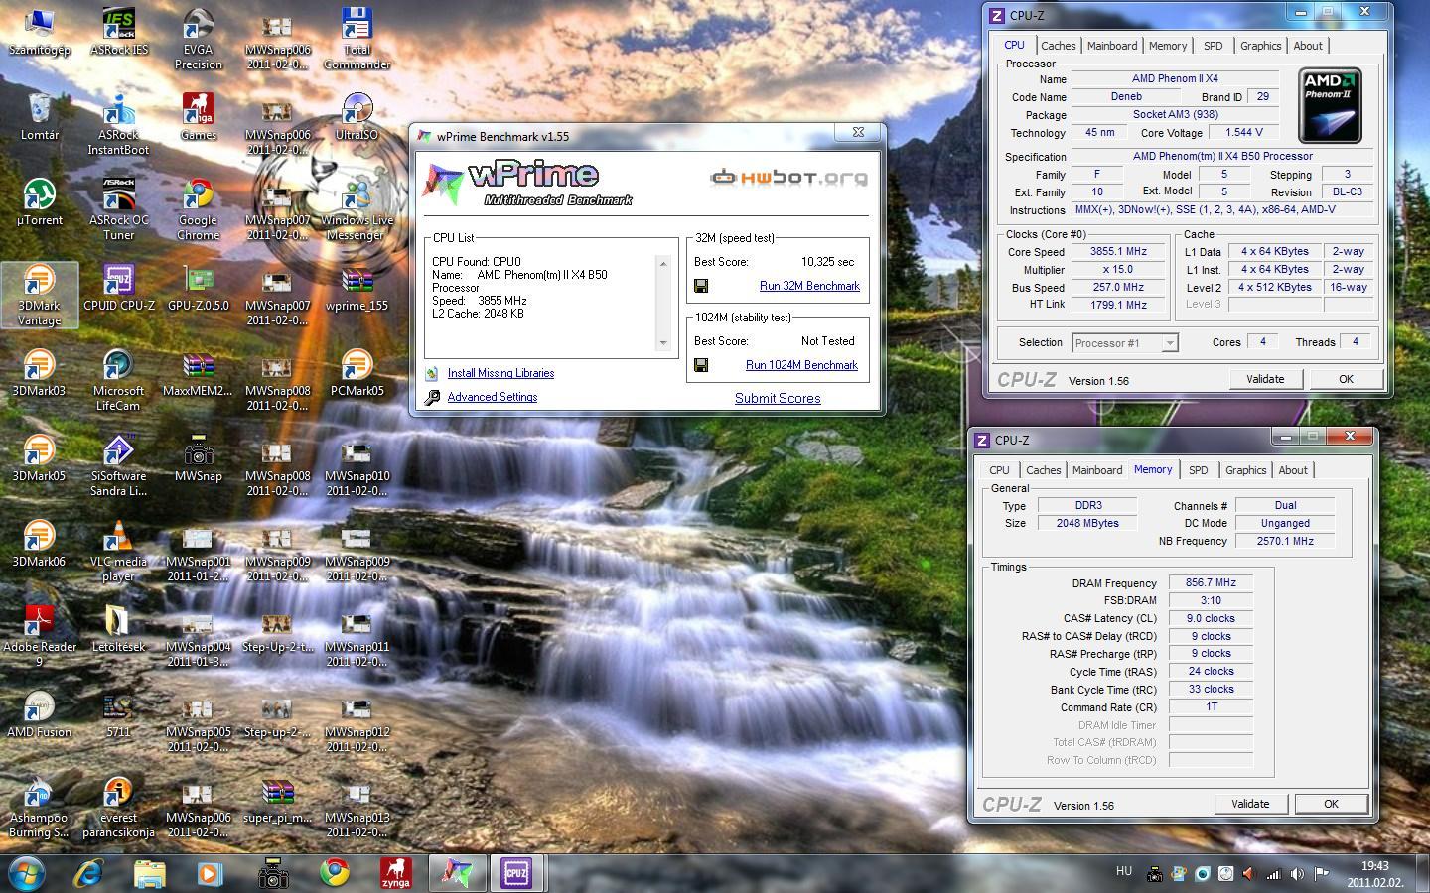
Task: Open the µTorrent desktop shortcut
Action: pos(40,202)
